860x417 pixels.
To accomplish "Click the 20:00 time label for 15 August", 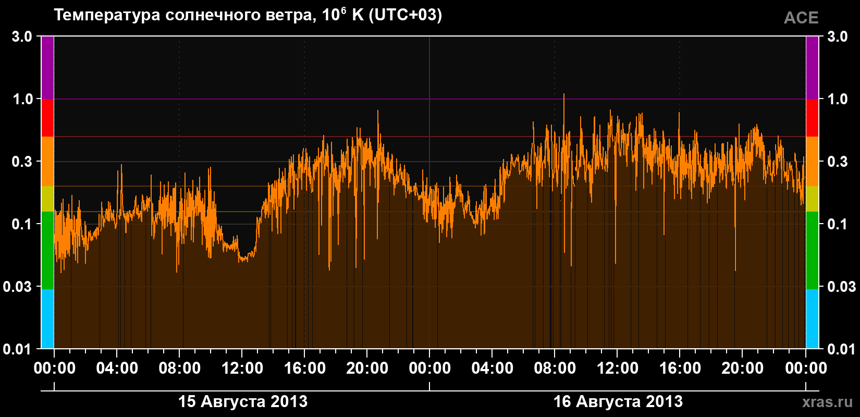I will (367, 369).
